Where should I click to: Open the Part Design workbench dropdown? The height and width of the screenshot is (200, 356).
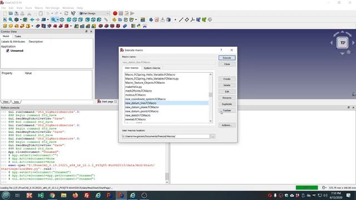point(94,13)
